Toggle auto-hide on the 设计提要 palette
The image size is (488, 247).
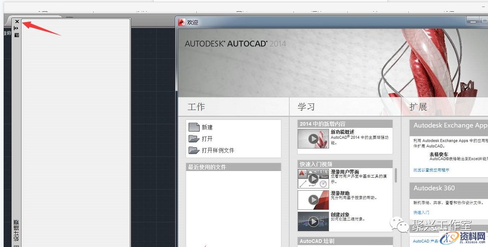coord(16,28)
